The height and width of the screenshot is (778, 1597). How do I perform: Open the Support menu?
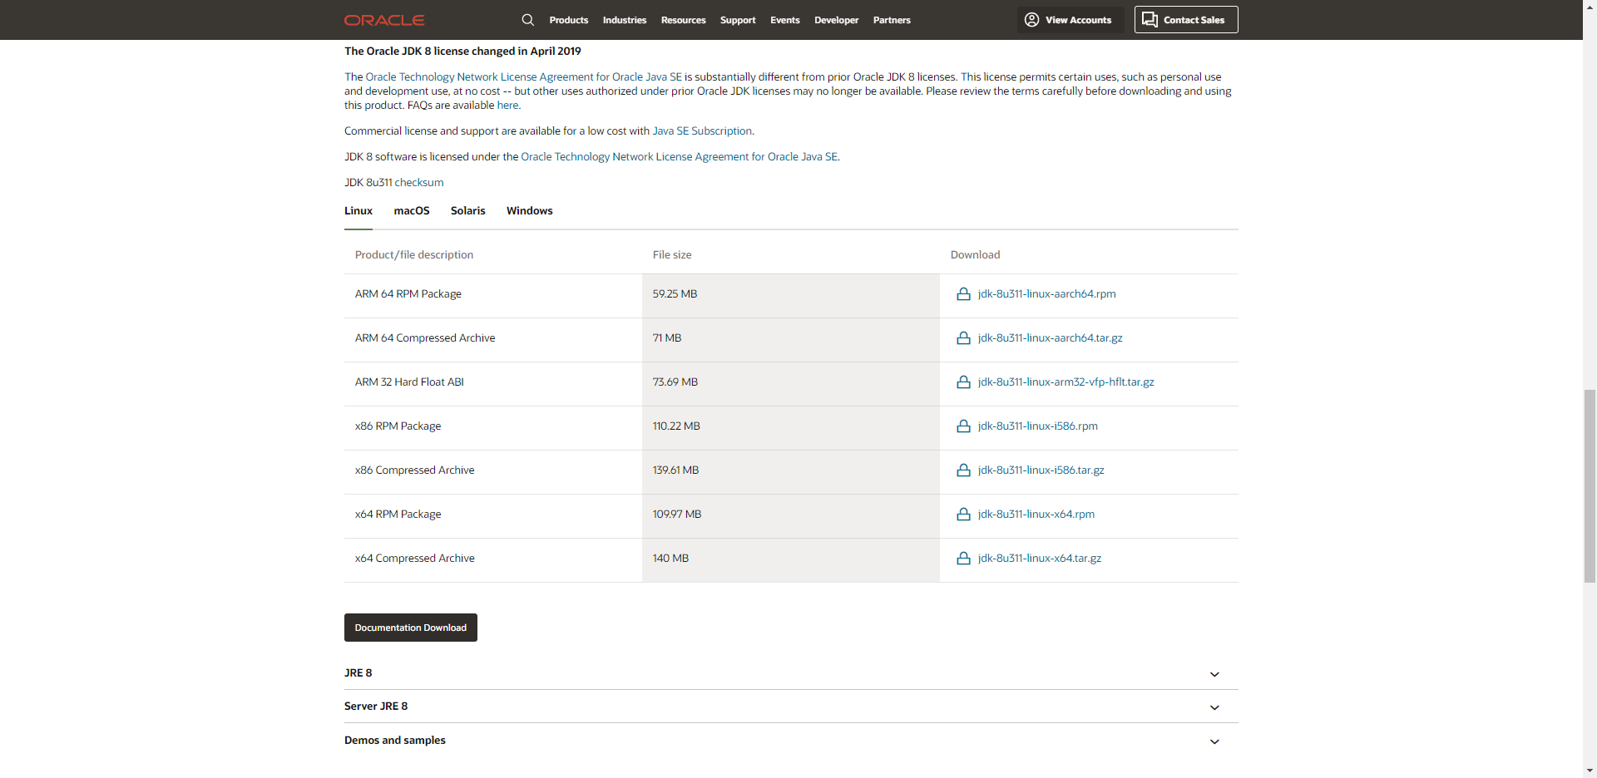(x=738, y=20)
